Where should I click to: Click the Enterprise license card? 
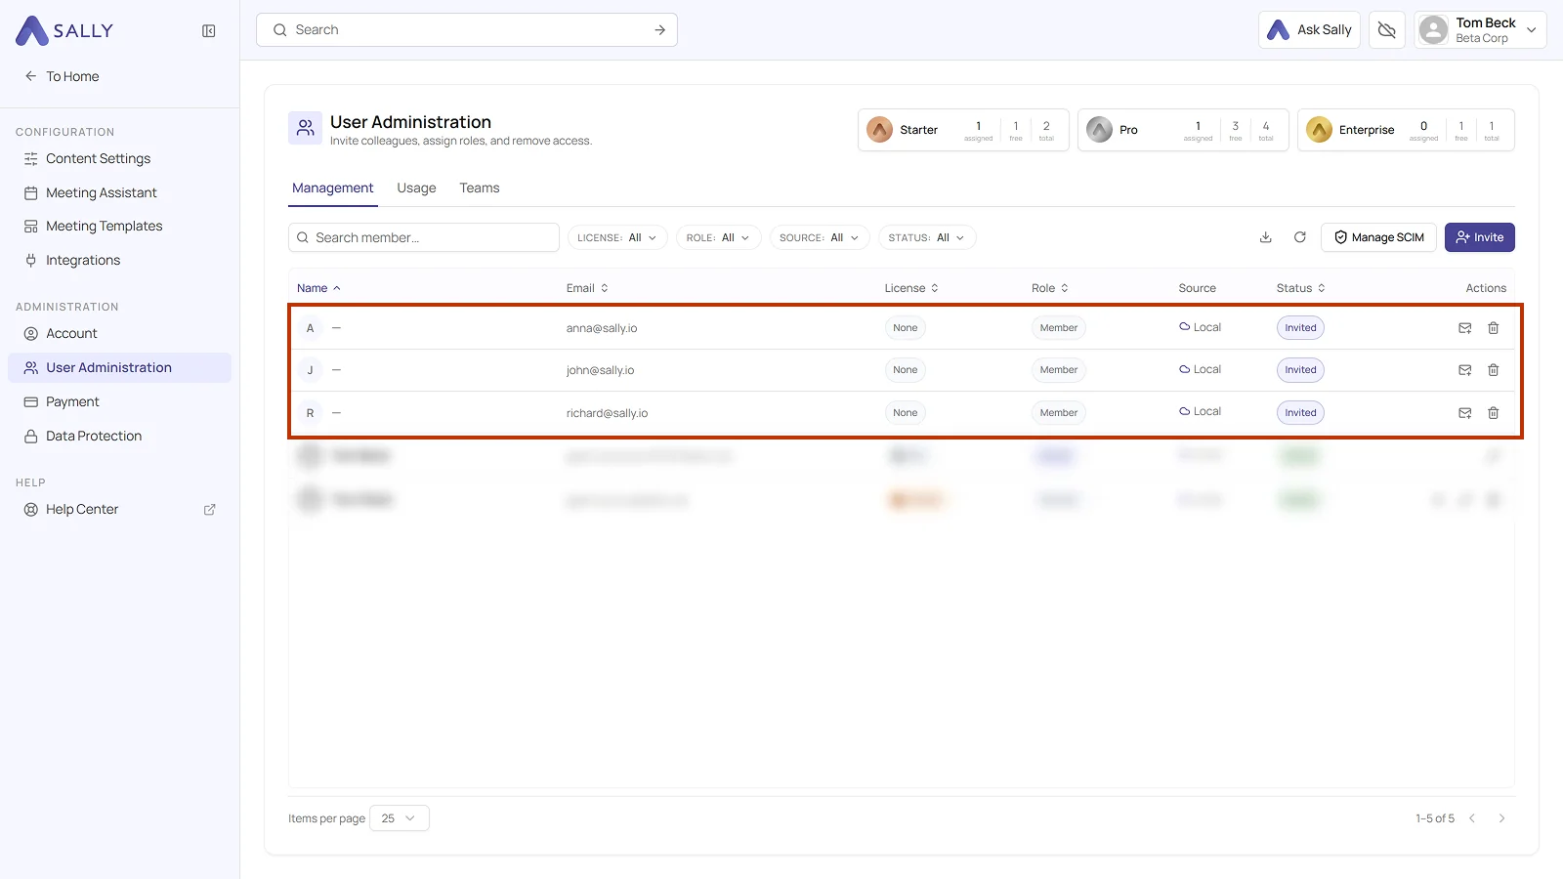coord(1406,130)
